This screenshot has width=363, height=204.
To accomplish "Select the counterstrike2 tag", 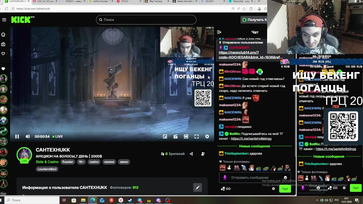I will click(48, 169).
